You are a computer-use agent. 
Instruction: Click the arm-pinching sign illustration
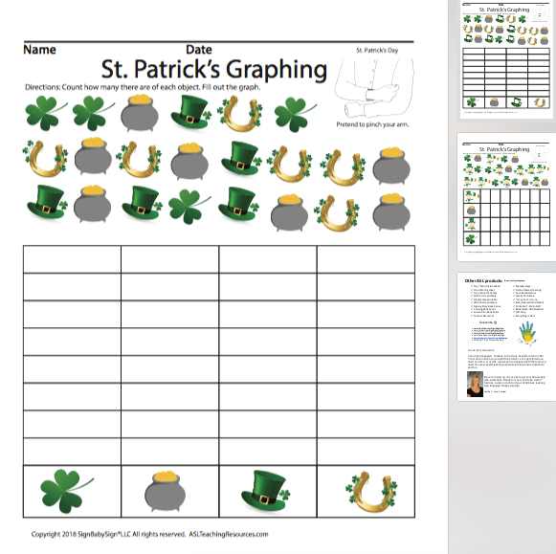(374, 88)
